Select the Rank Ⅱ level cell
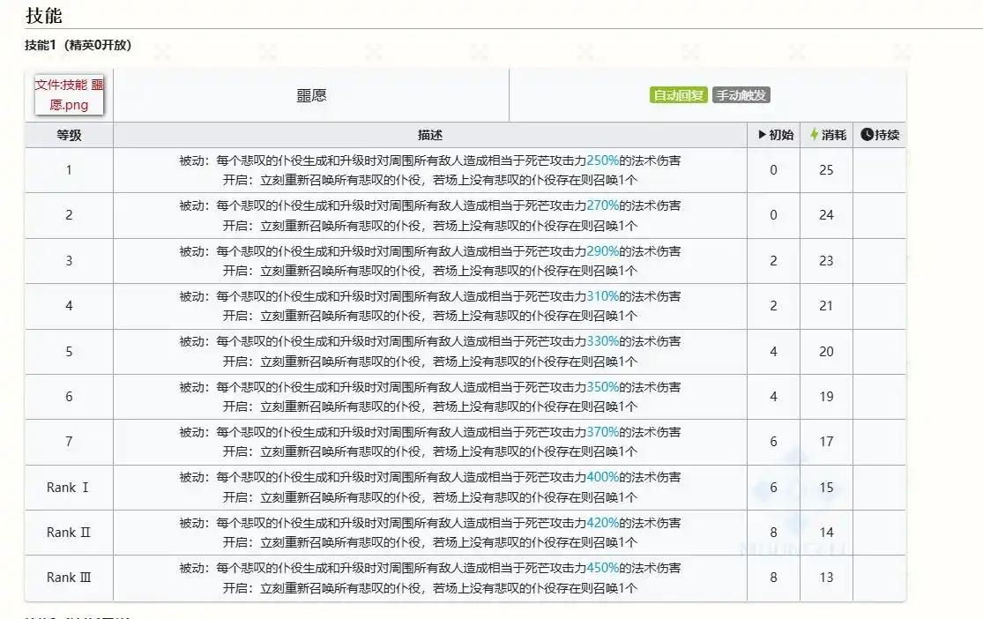 69,533
